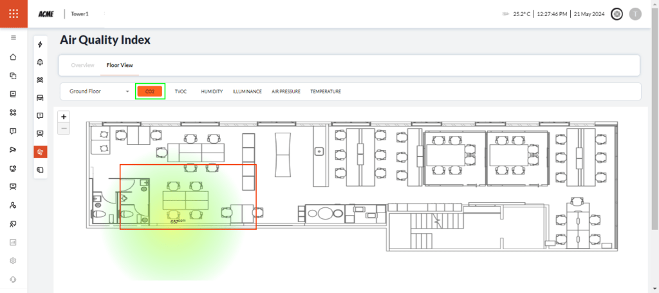Viewport: 659px width, 293px height.
Task: Open the energy lightning bolt icon
Action: click(x=41, y=44)
